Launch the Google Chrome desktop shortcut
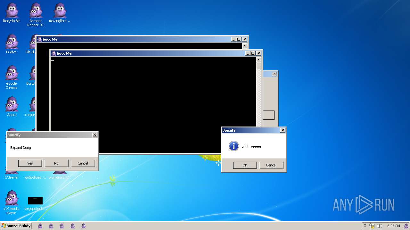The height and width of the screenshot is (230, 410). (x=12, y=78)
